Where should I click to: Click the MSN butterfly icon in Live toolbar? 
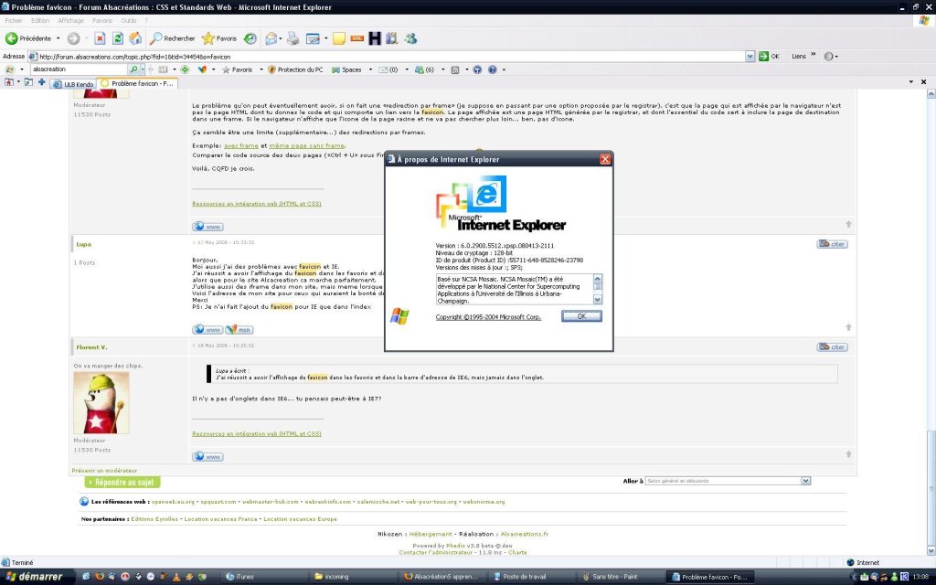pos(202,69)
